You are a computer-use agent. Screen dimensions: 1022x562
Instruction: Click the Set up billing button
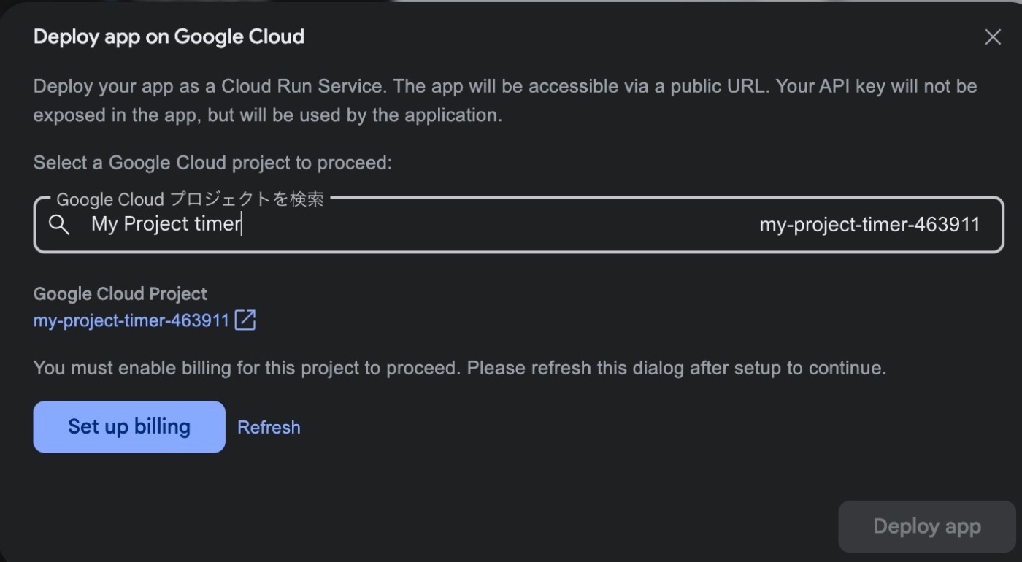tap(129, 427)
